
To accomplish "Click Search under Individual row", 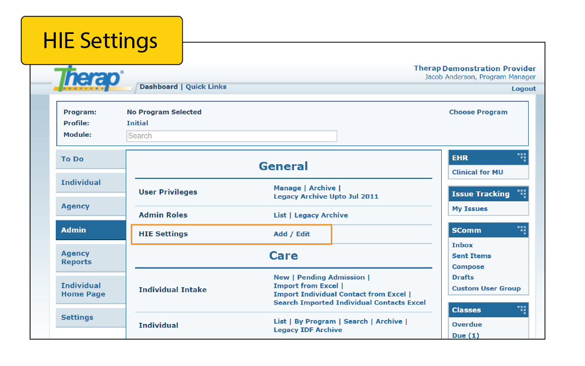I will [355, 322].
